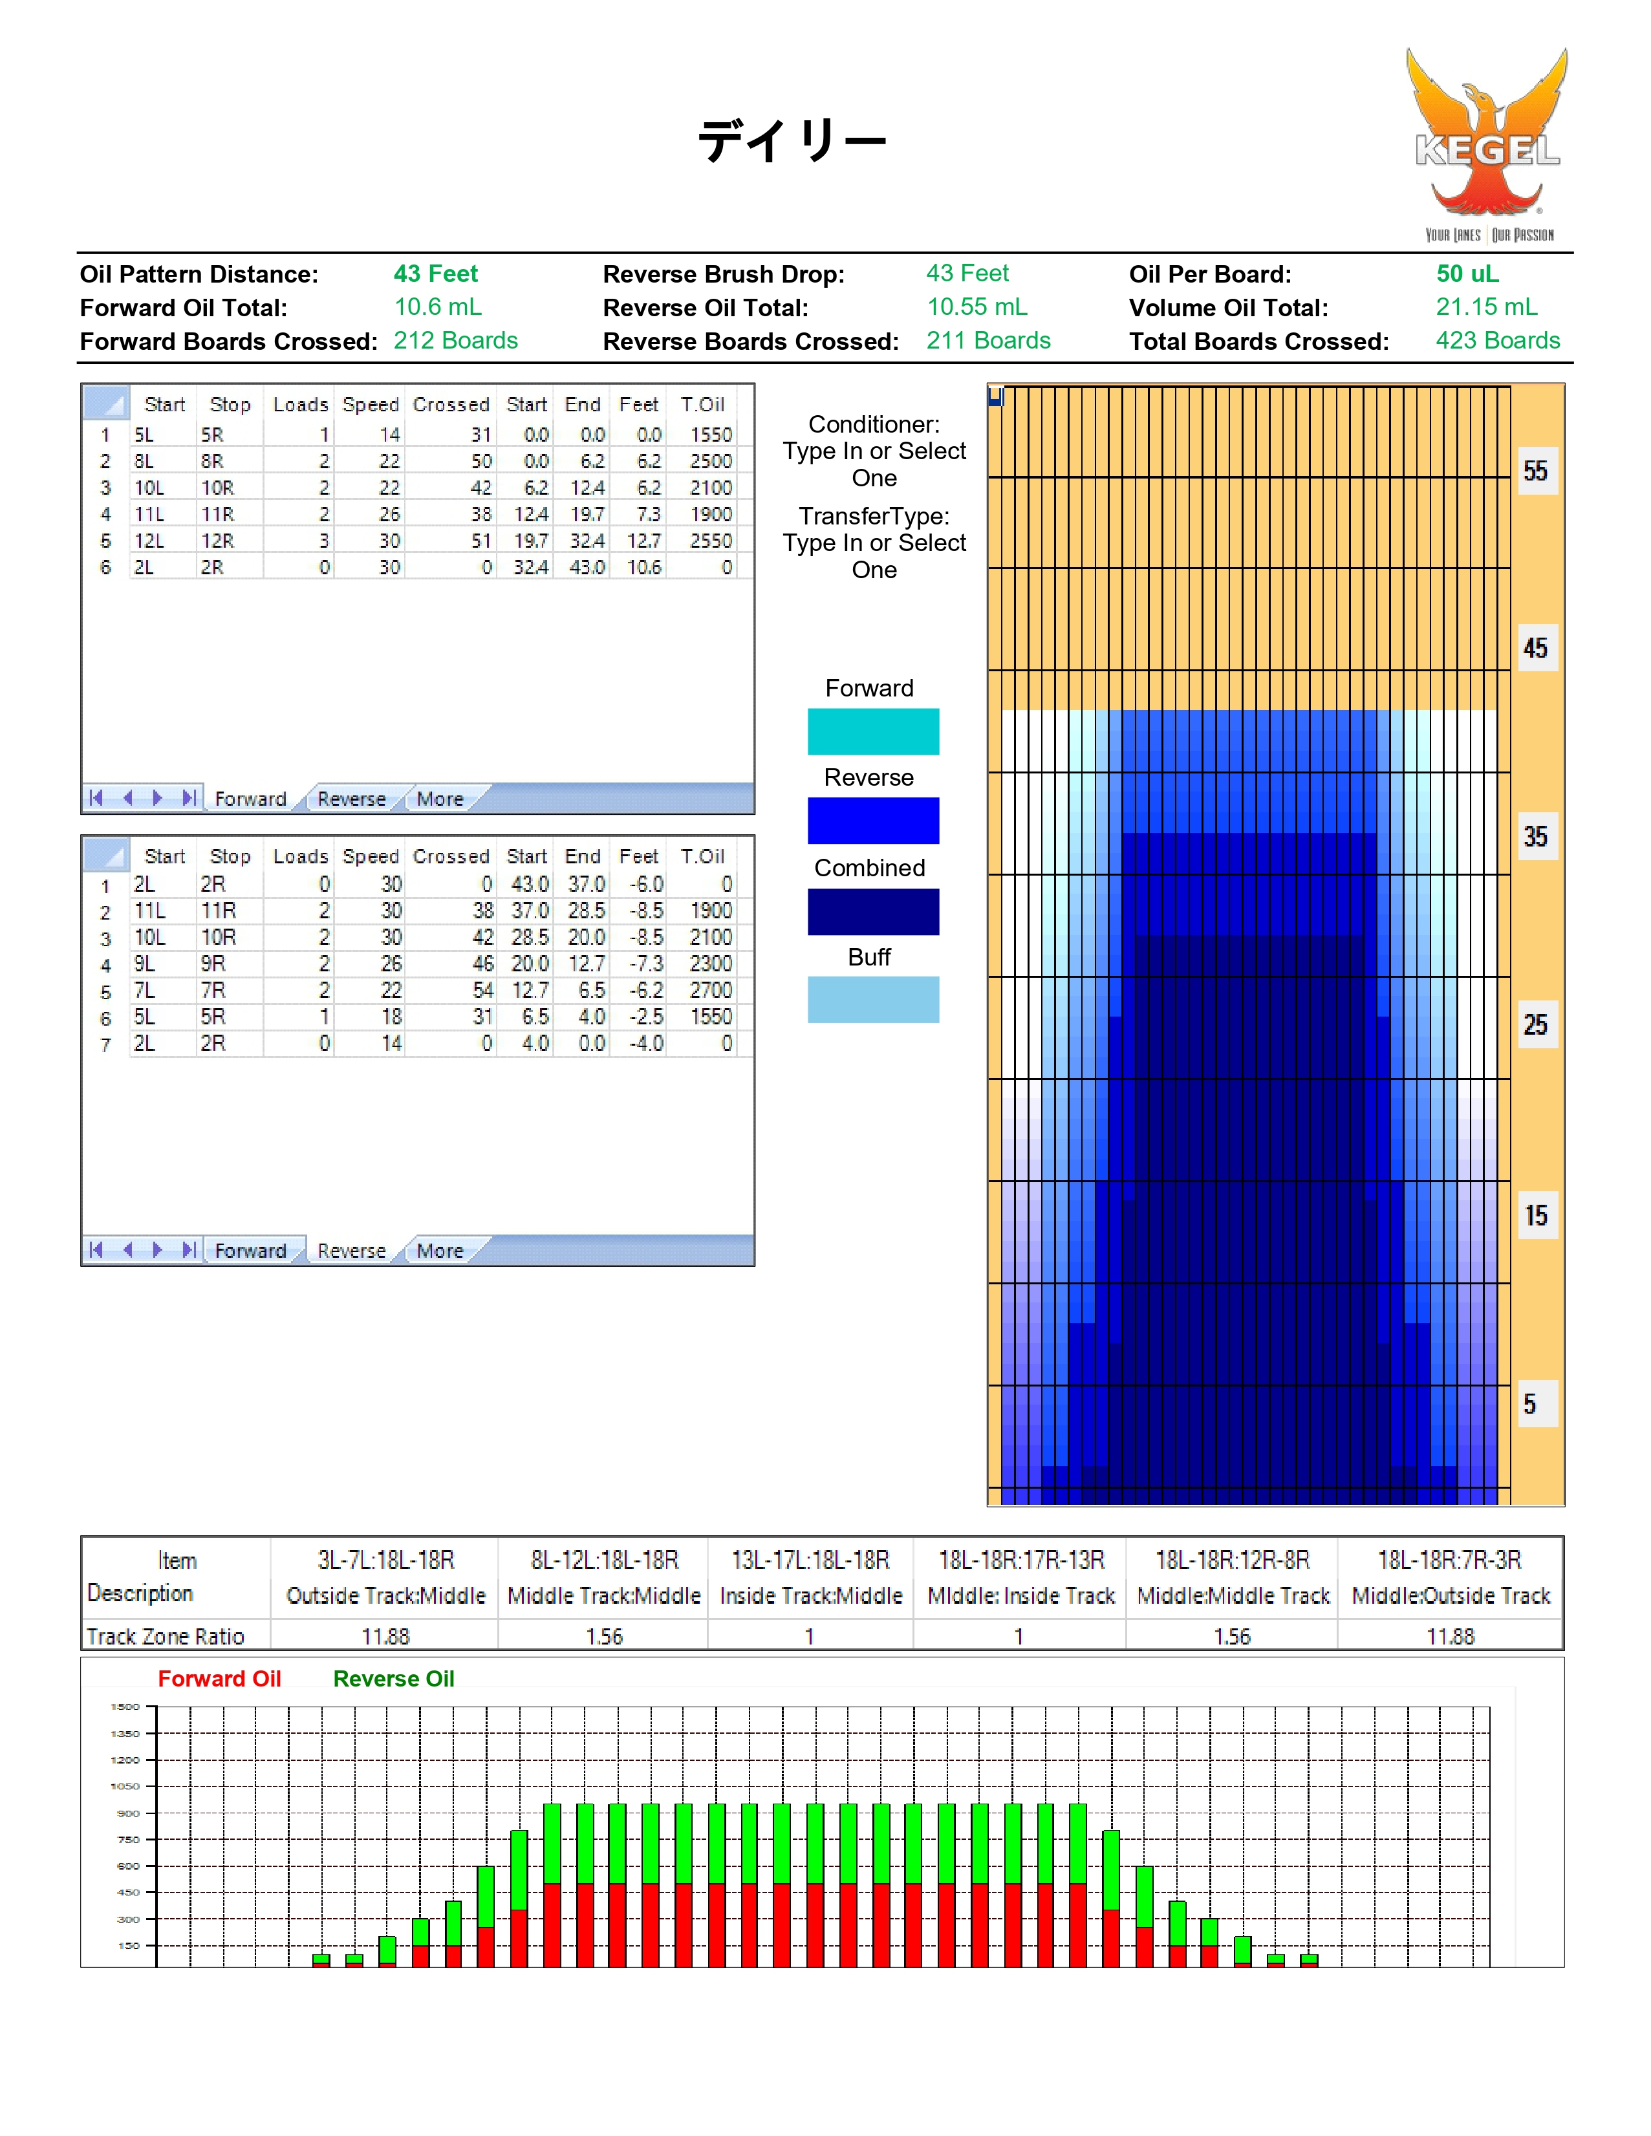The width and height of the screenshot is (1651, 2136).
Task: Open Reverse tab in upper table
Action: 351,799
